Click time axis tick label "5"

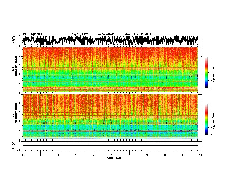(x=112, y=155)
